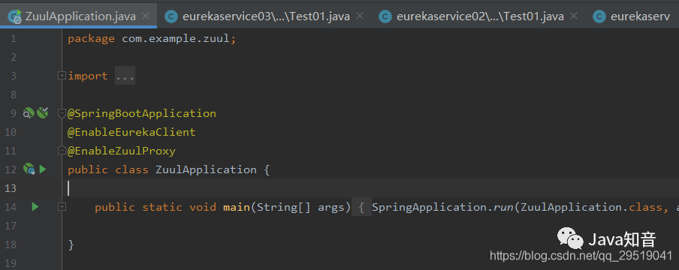Run main method from line 14 gutter arrow
This screenshot has height=270, width=679.
click(x=35, y=207)
